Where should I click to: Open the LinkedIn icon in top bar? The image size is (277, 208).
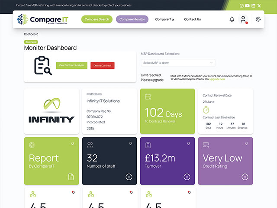tap(253, 6)
